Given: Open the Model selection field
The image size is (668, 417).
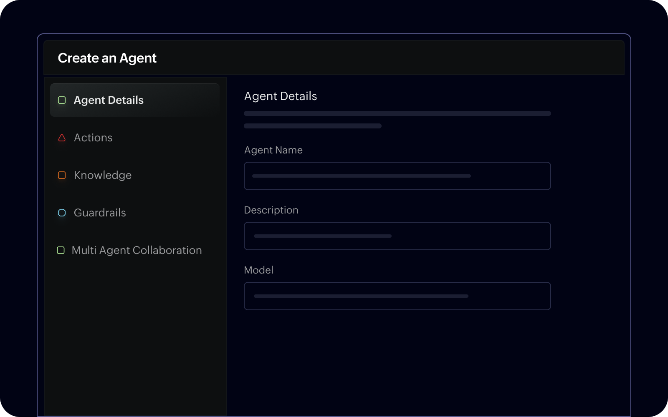Looking at the screenshot, I should pyautogui.click(x=397, y=296).
